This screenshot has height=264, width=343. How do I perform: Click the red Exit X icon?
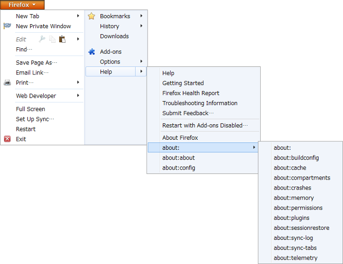7,139
